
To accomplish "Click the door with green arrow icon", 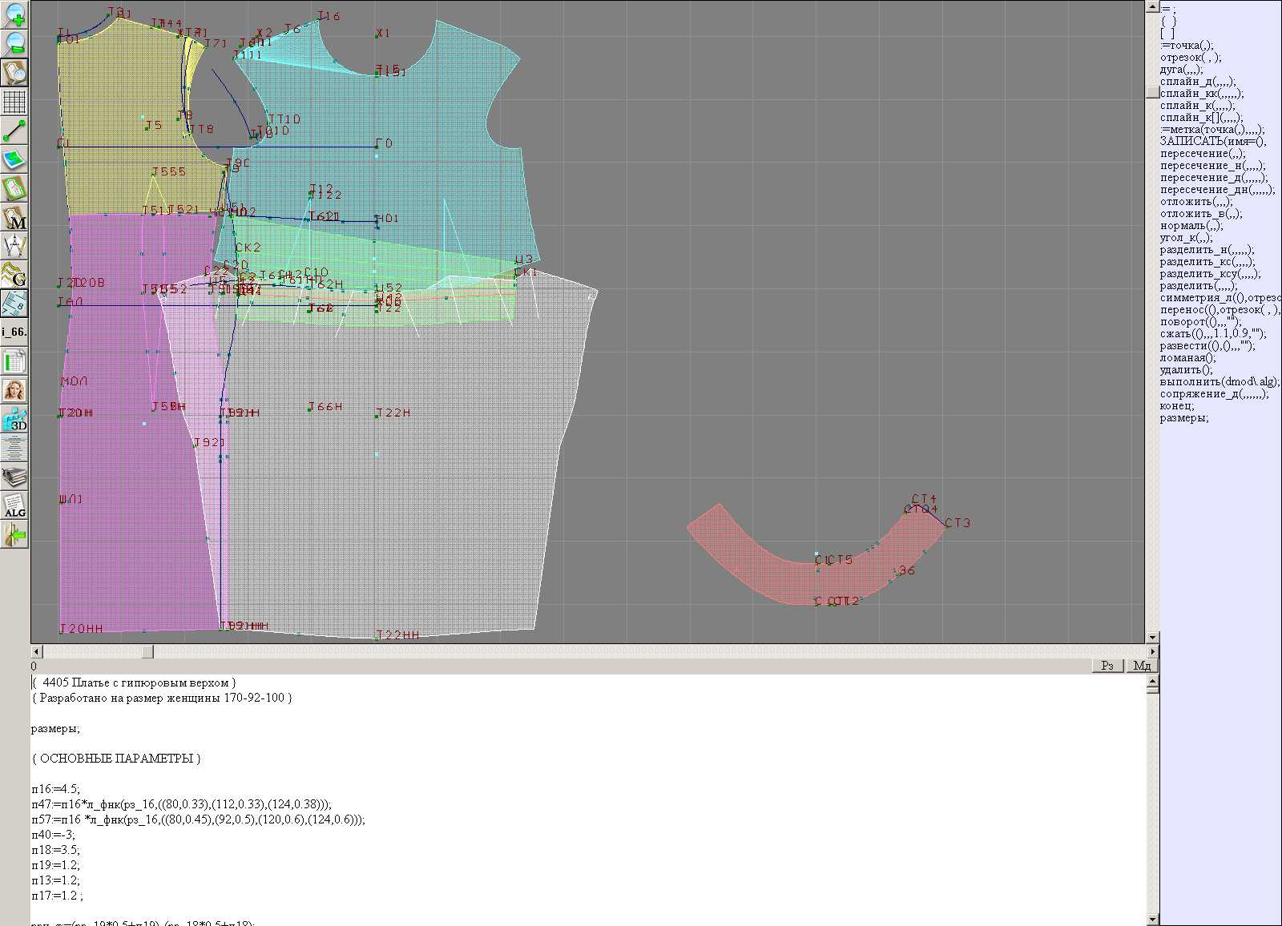I will (14, 534).
